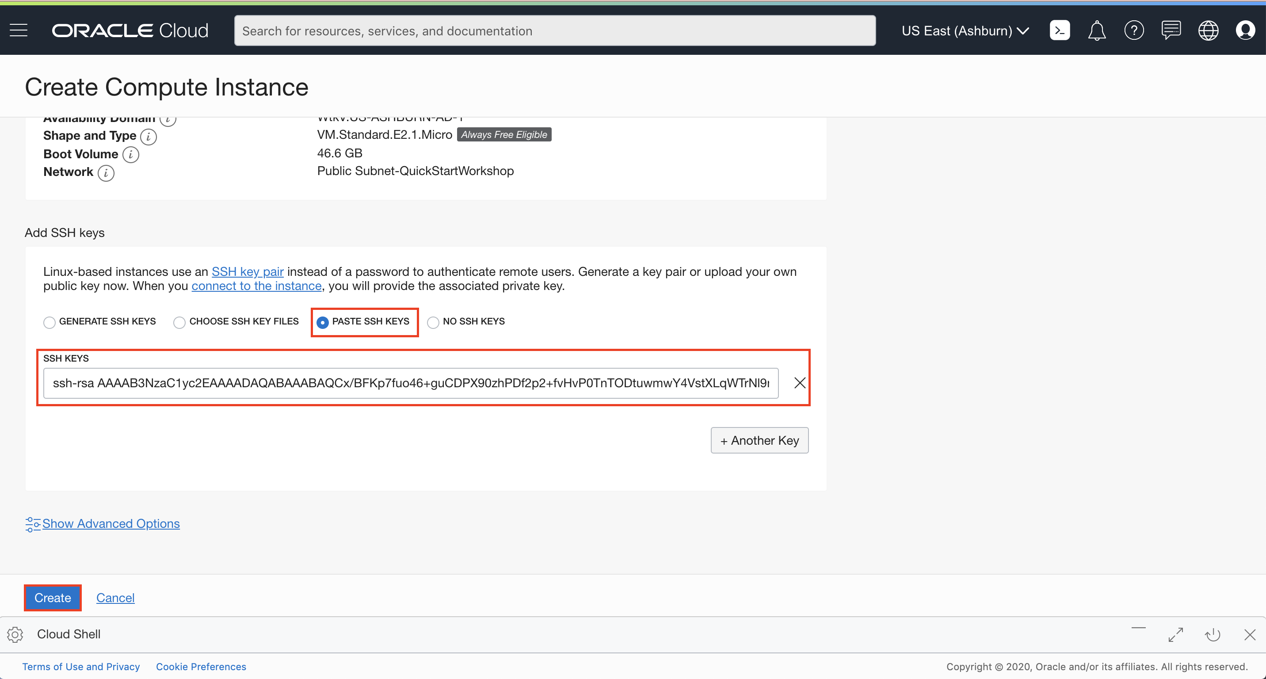
Task: Click info icon next to Boot Volume
Action: tap(131, 154)
